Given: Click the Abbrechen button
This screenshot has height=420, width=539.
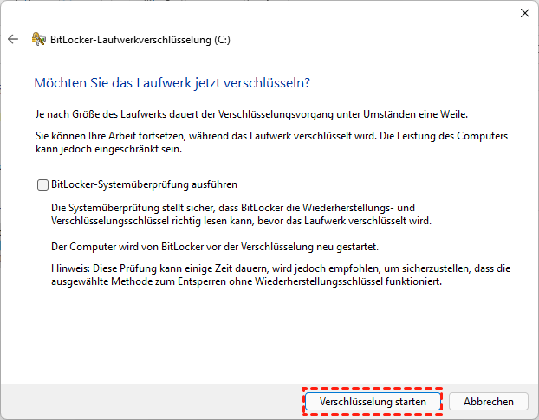Looking at the screenshot, I should [x=488, y=402].
